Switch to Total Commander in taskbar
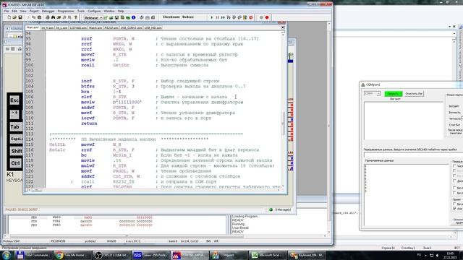The height and width of the screenshot is (260, 463). tap(34, 255)
